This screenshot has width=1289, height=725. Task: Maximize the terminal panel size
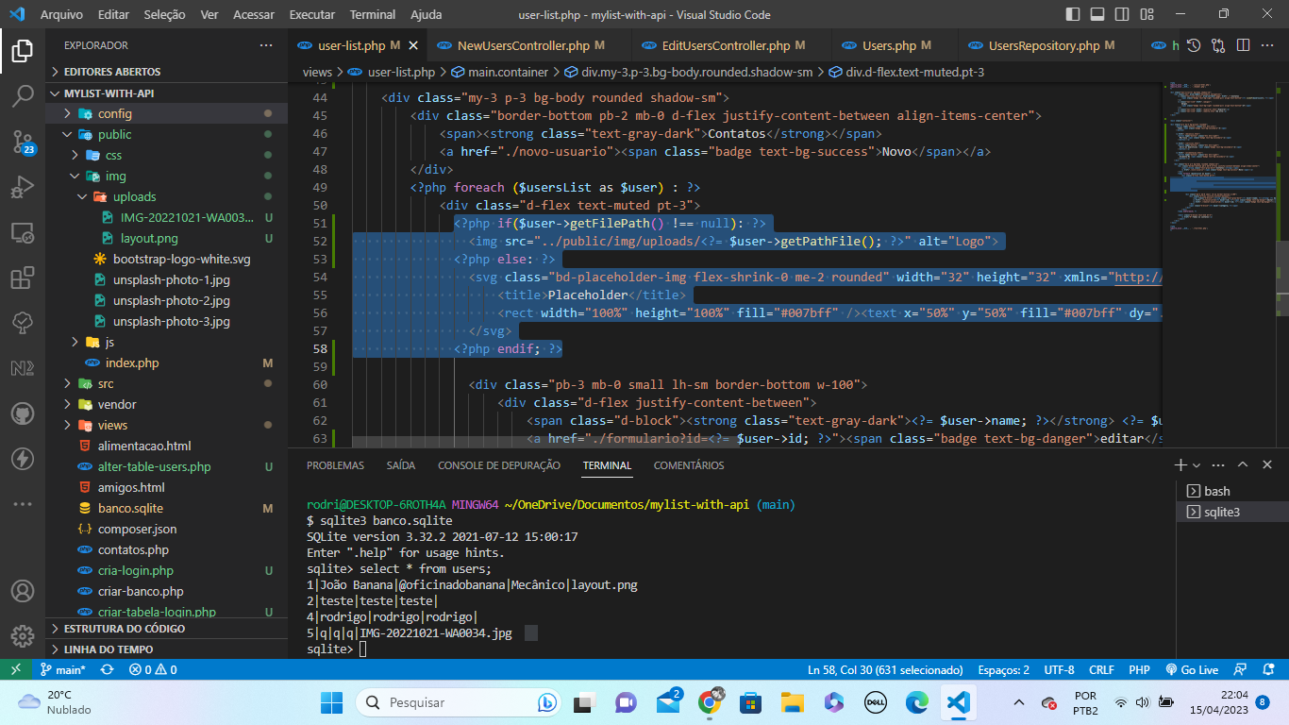tap(1243, 465)
